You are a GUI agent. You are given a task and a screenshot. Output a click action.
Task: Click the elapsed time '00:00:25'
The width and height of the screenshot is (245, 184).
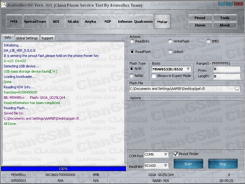pyautogui.click(x=226, y=181)
